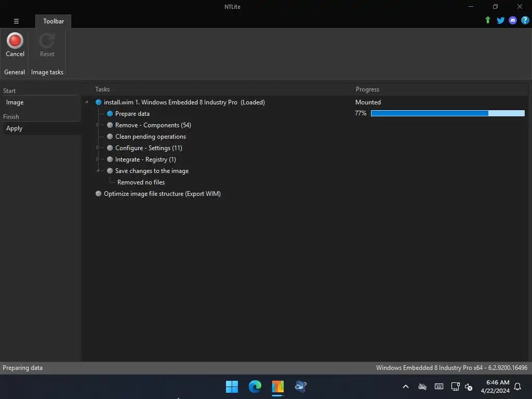Click the Windows Embedded 8 version status text
Image resolution: width=532 pixels, height=399 pixels.
tap(451, 368)
